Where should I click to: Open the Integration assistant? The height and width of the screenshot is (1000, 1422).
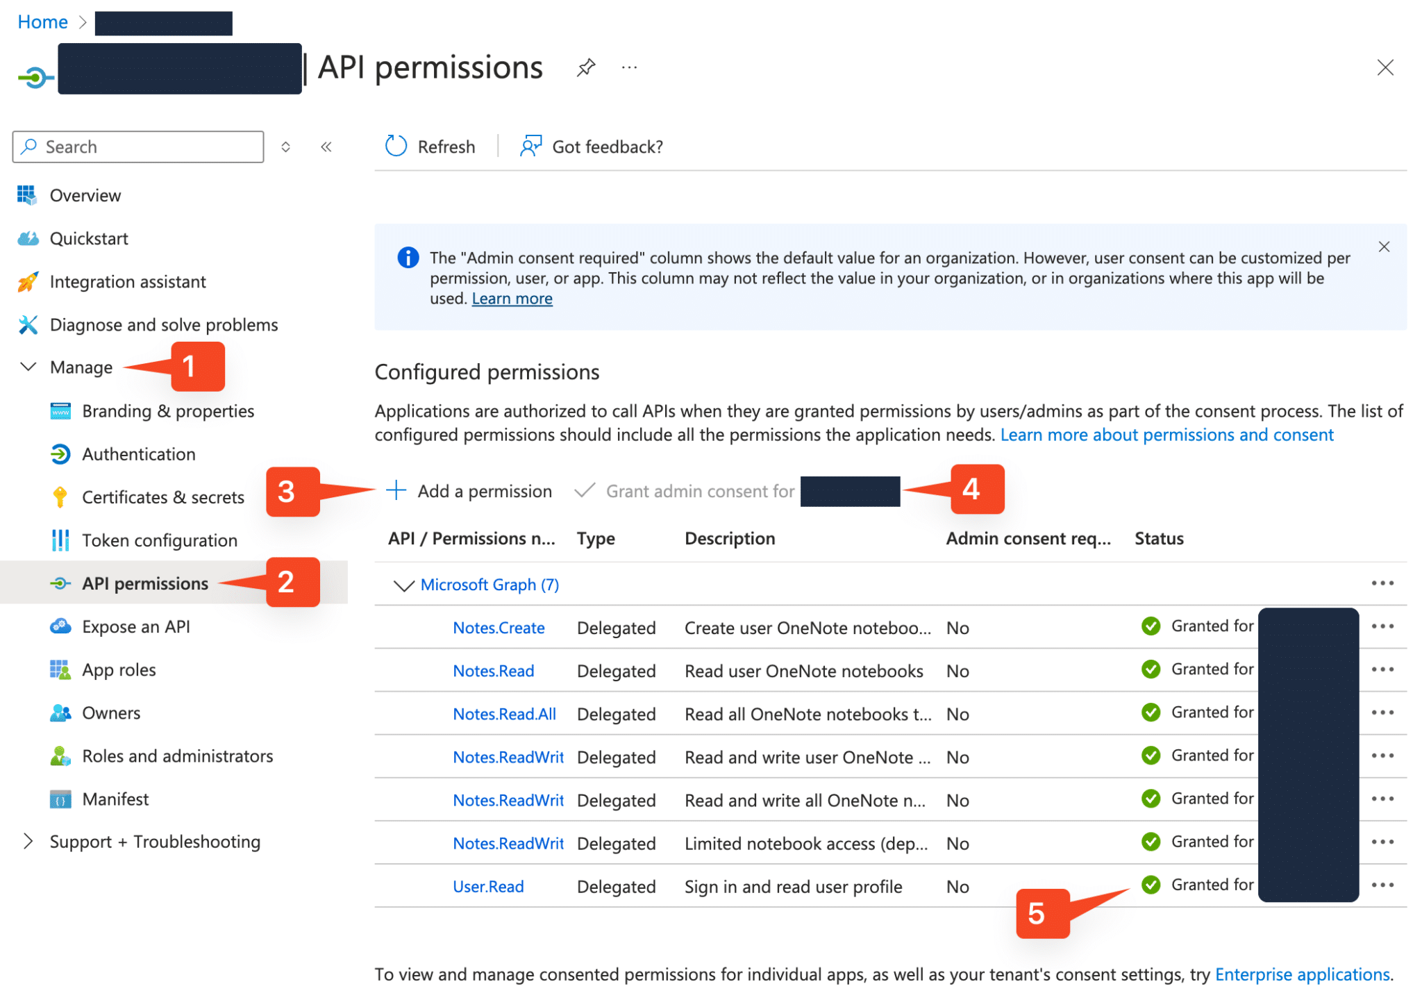click(127, 281)
